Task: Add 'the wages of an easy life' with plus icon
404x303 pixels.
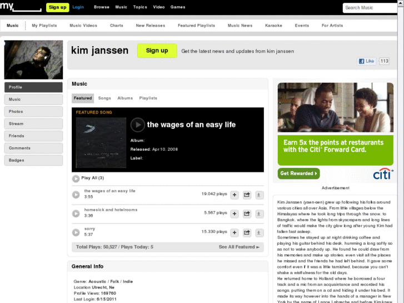Action: [x=235, y=195]
